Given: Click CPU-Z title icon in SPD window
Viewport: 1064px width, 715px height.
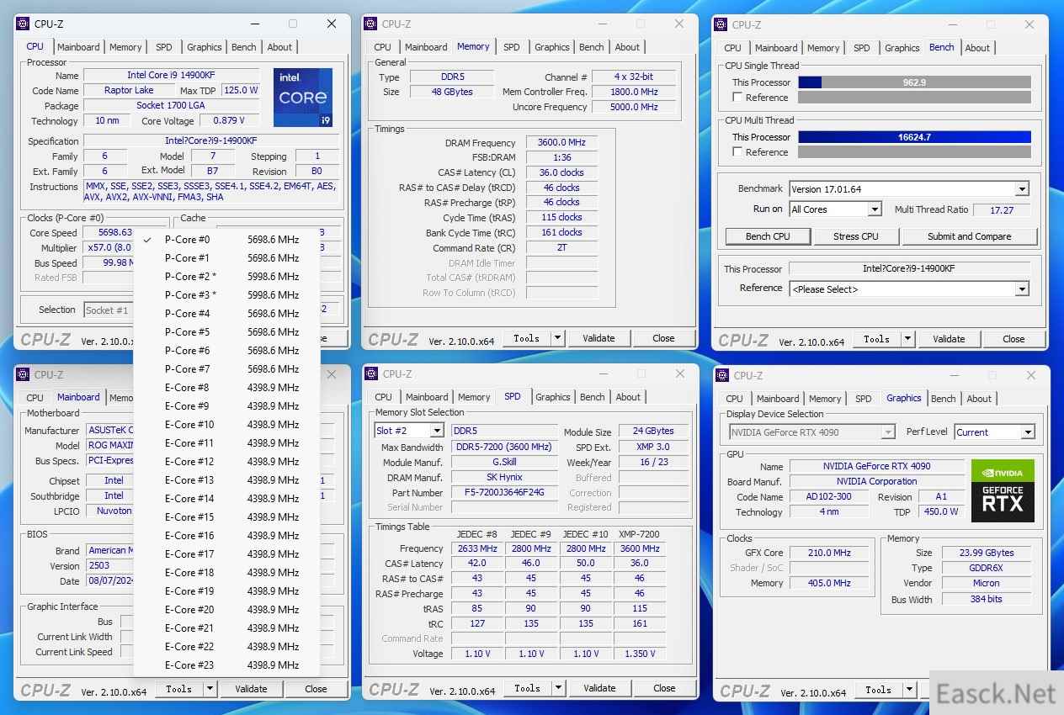Looking at the screenshot, I should 372,373.
